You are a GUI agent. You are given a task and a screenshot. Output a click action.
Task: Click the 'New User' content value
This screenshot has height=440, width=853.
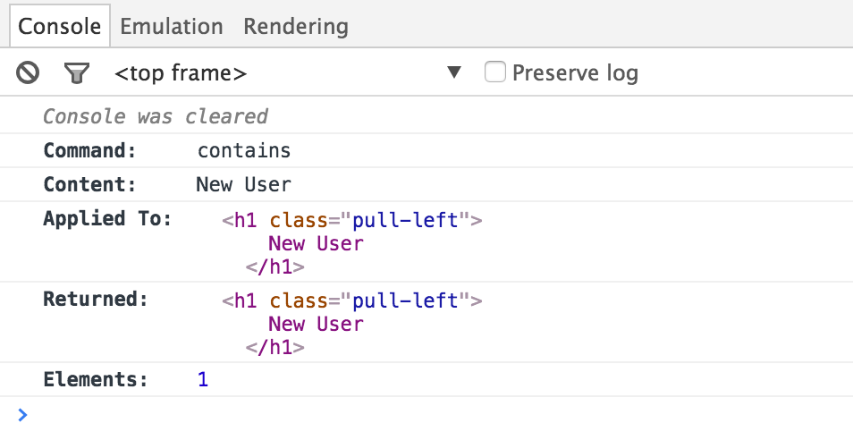tap(243, 184)
